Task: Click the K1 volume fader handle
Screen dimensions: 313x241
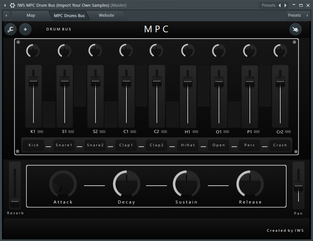Action: 33,81
